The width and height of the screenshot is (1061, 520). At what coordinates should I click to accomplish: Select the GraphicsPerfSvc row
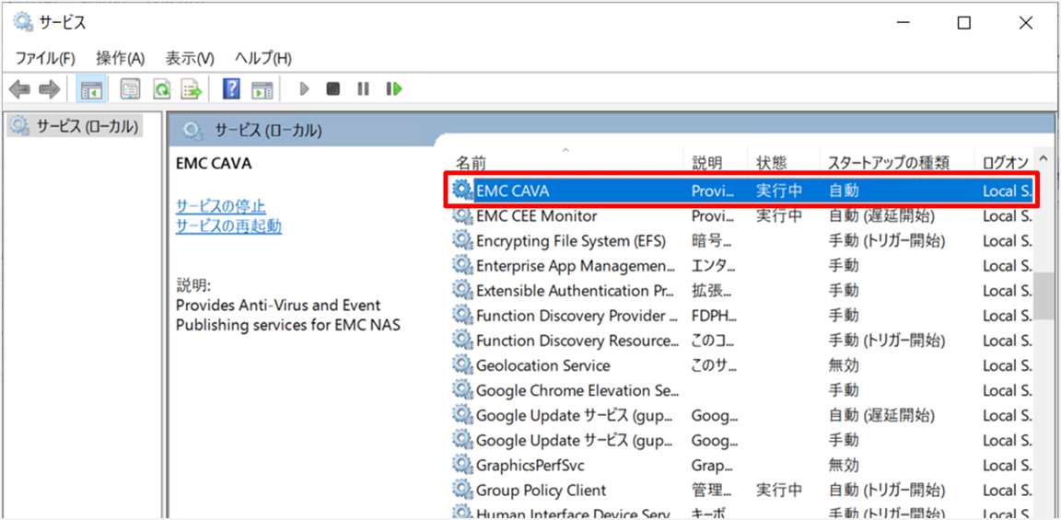(x=741, y=465)
